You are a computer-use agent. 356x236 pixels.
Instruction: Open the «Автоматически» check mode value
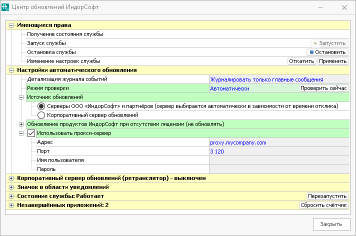click(254, 88)
